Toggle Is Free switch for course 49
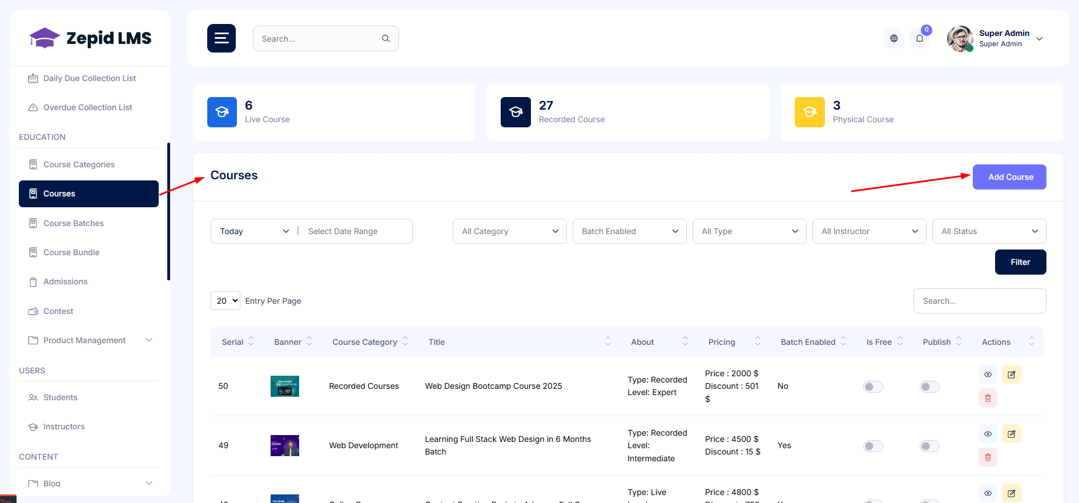This screenshot has width=1079, height=503. pos(873,446)
